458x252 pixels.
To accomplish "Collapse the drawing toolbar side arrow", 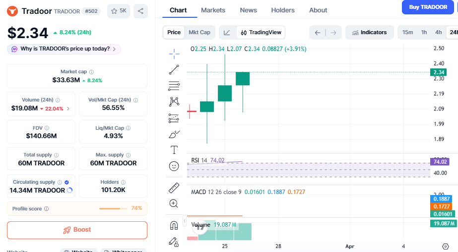I will [184, 221].
